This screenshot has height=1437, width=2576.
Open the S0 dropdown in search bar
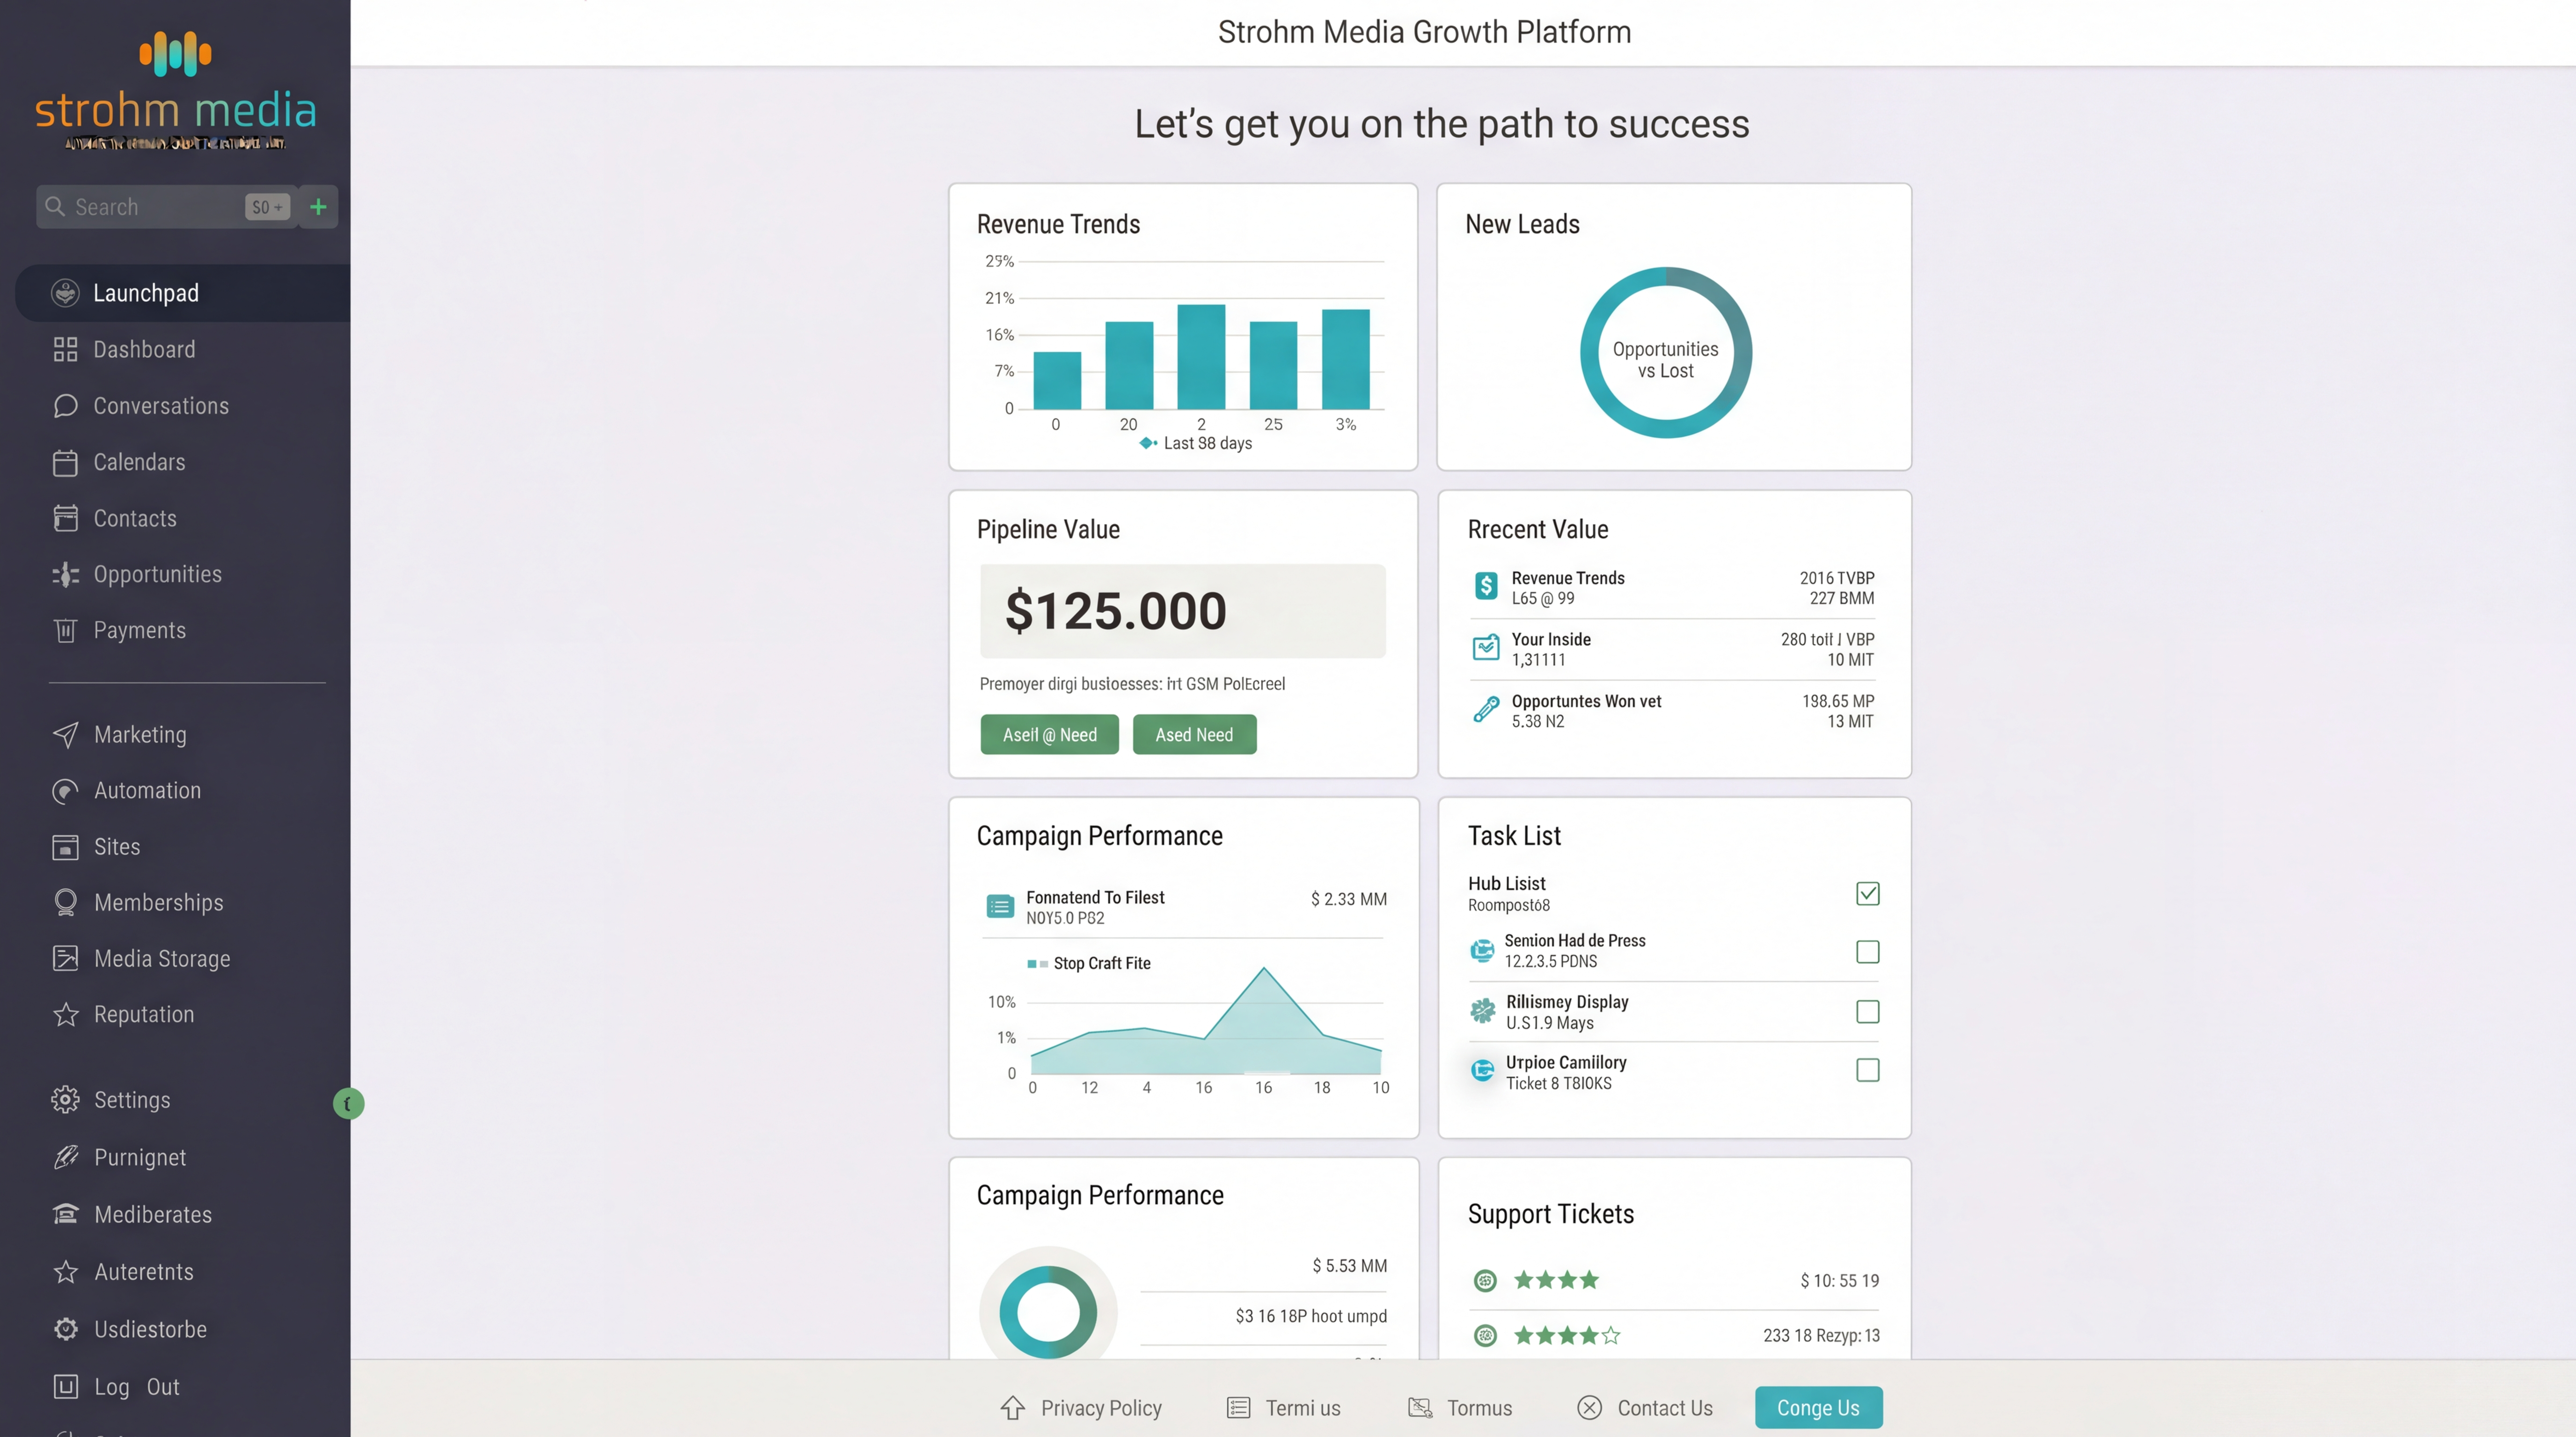click(267, 207)
